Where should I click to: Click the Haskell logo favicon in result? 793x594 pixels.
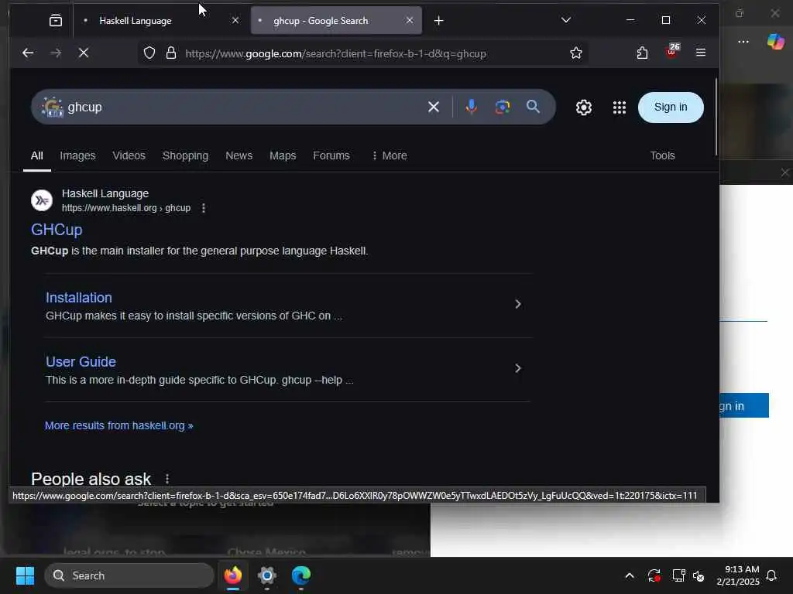click(x=42, y=200)
